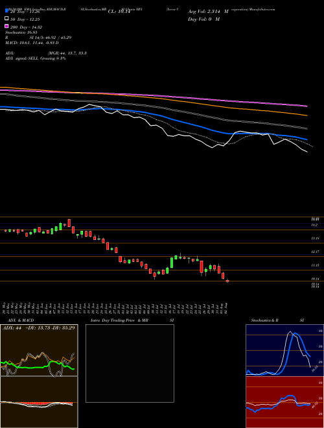Click the 'ADX signal: SELL Growing' text
This screenshot has width=324, height=428.
36,58
